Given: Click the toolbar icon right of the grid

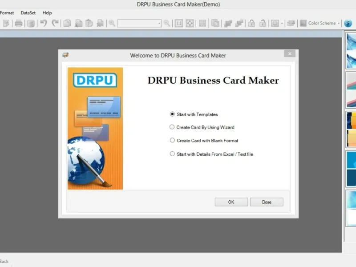Looking at the screenshot, I should [x=215, y=23].
